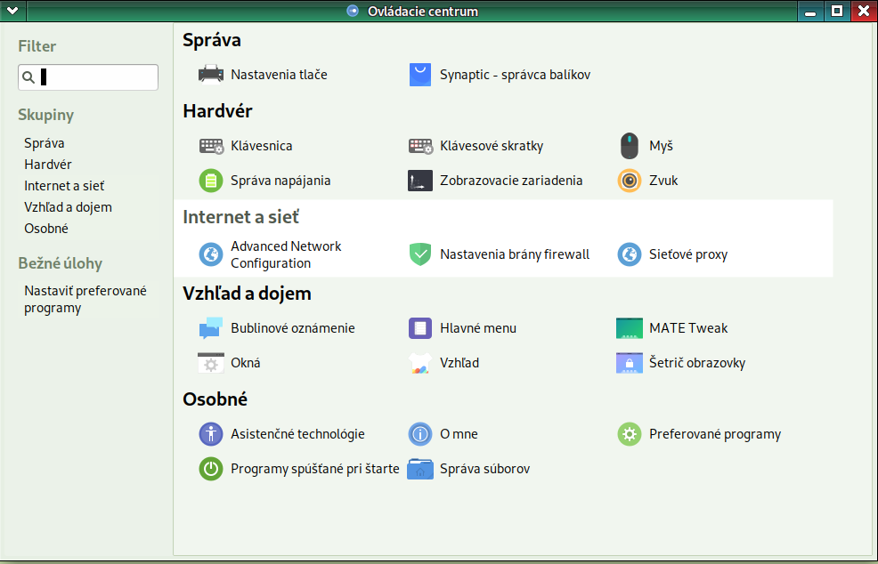Launch Synaptic package manager icon

[x=420, y=75]
